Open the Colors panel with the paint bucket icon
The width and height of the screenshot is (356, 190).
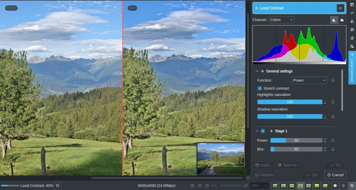pyautogui.click(x=352, y=21)
